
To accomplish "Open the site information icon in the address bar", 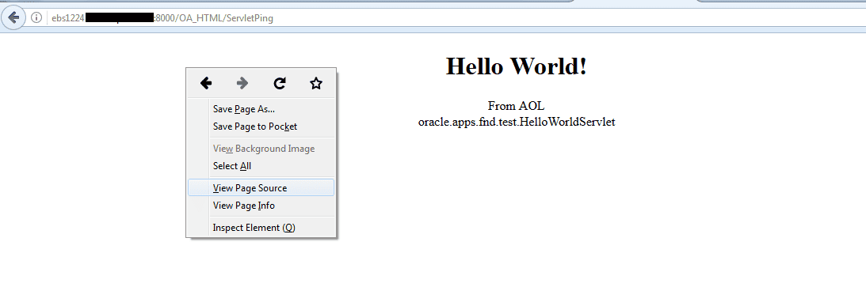I will pyautogui.click(x=36, y=17).
